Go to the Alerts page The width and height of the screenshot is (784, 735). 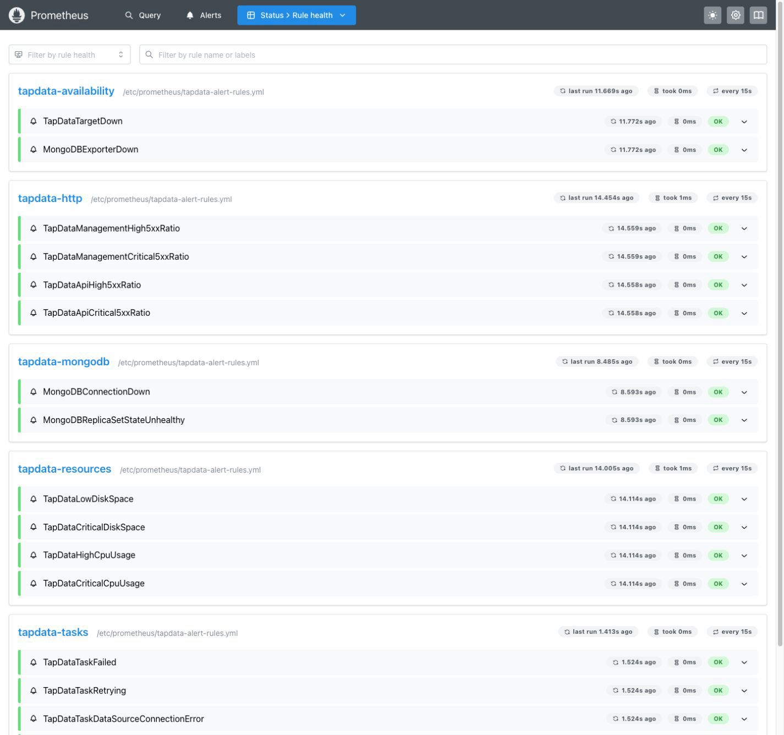(x=204, y=15)
